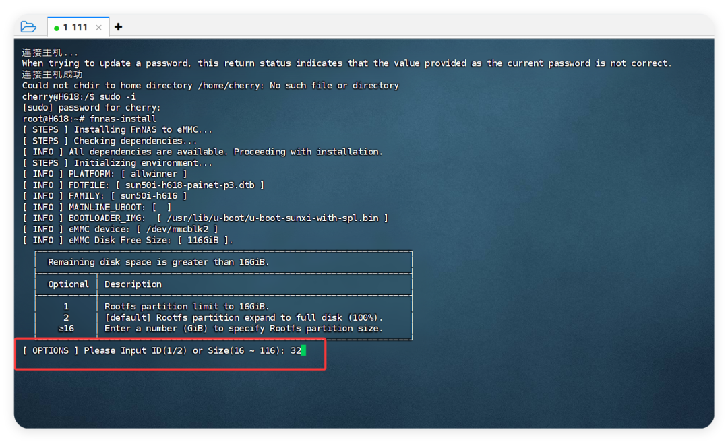
Task: Click the "Optional" table header
Action: click(68, 284)
